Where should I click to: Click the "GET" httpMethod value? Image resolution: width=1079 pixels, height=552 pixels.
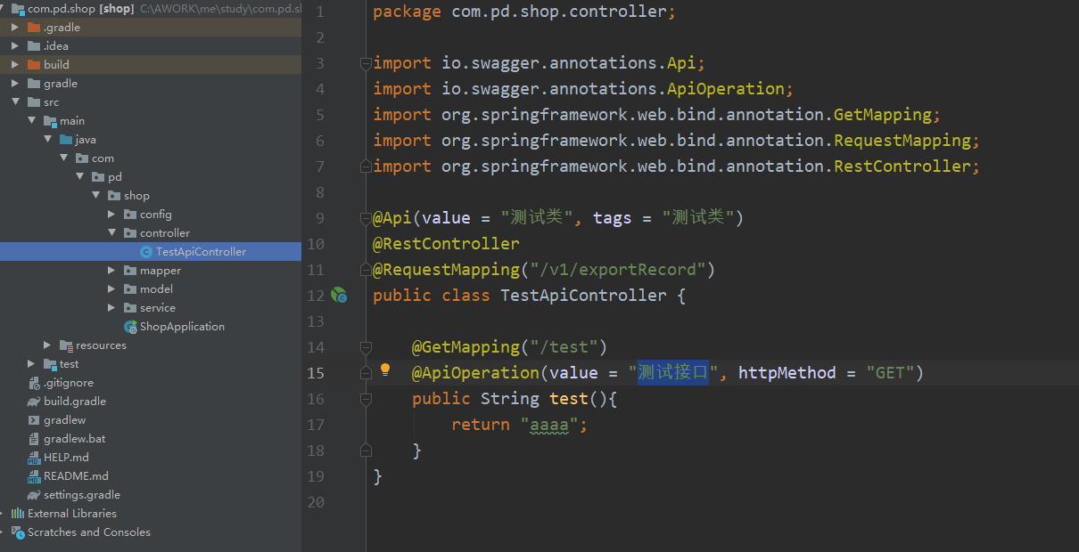tap(890, 373)
